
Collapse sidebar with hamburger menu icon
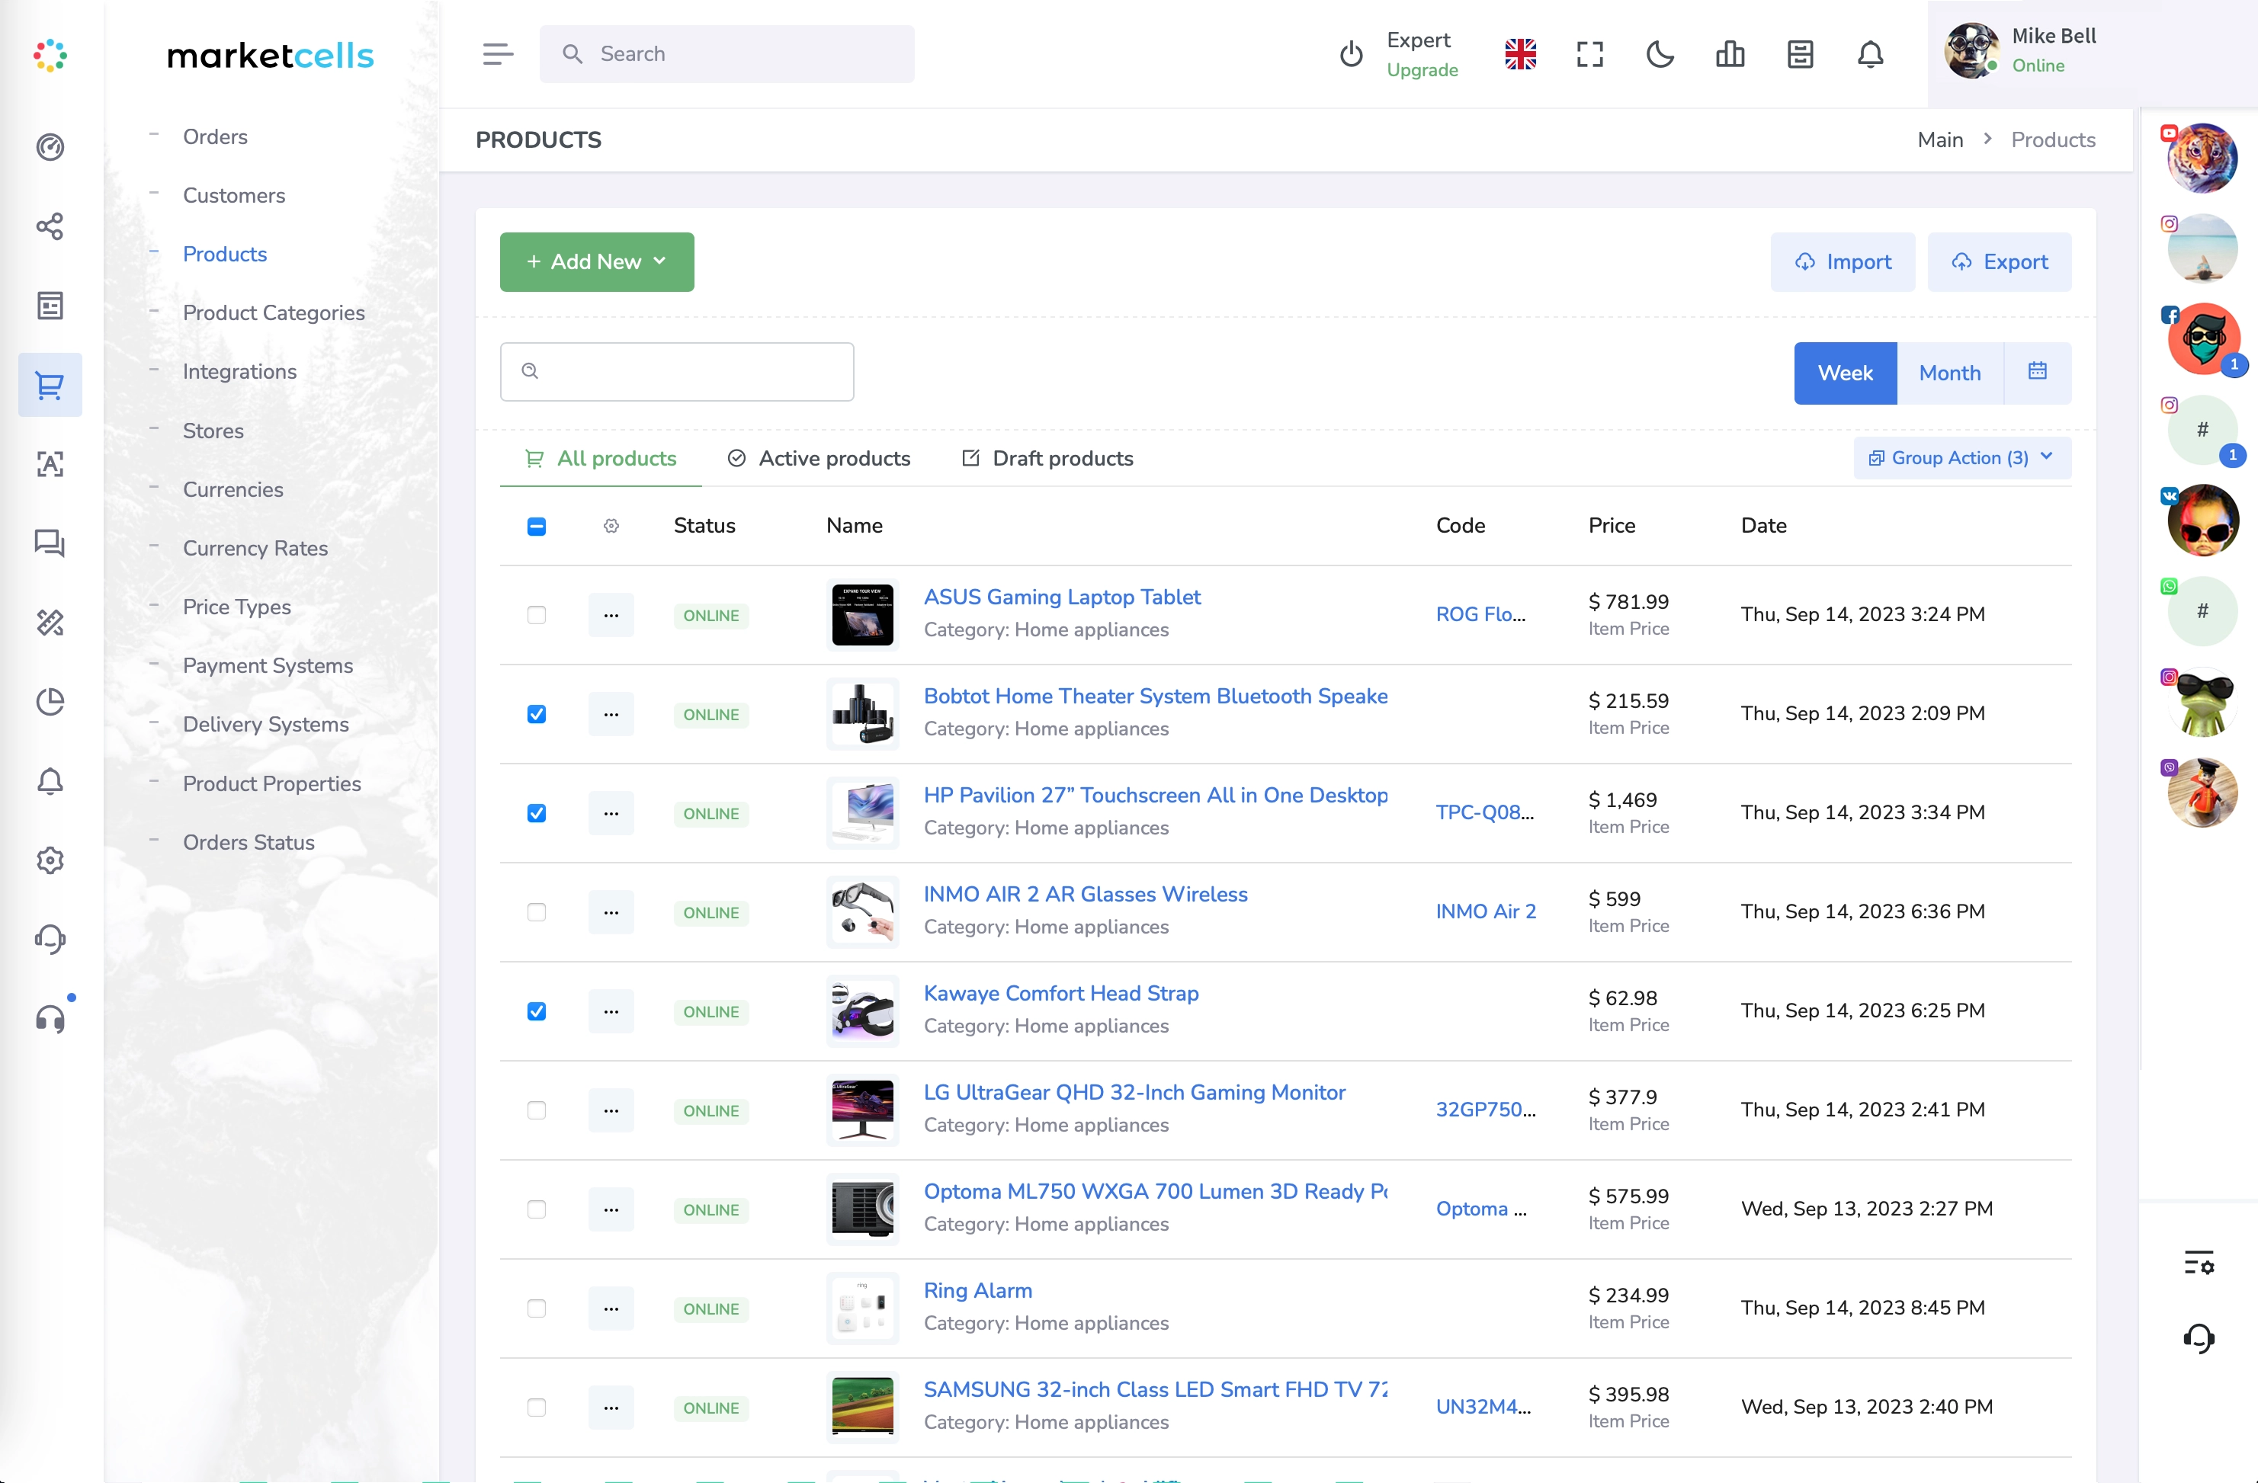point(497,54)
